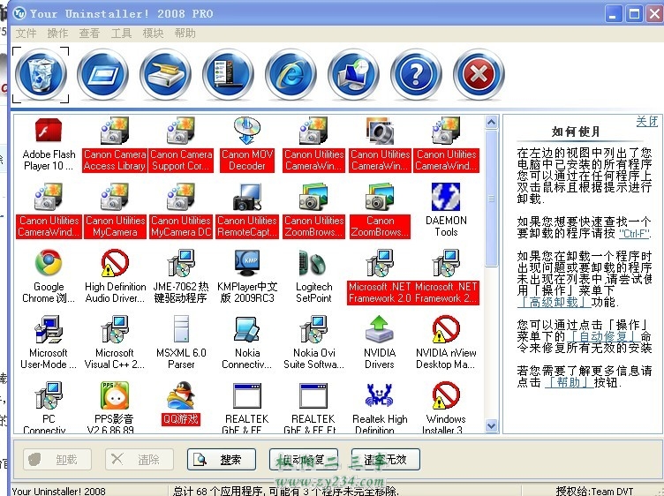The height and width of the screenshot is (496, 664).
Task: Select NVIDIA Drivers program icon
Action: point(380,342)
